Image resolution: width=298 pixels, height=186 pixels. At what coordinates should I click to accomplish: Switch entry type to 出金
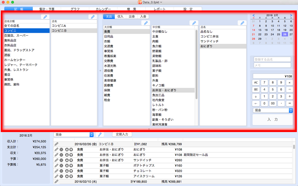tap(131, 17)
